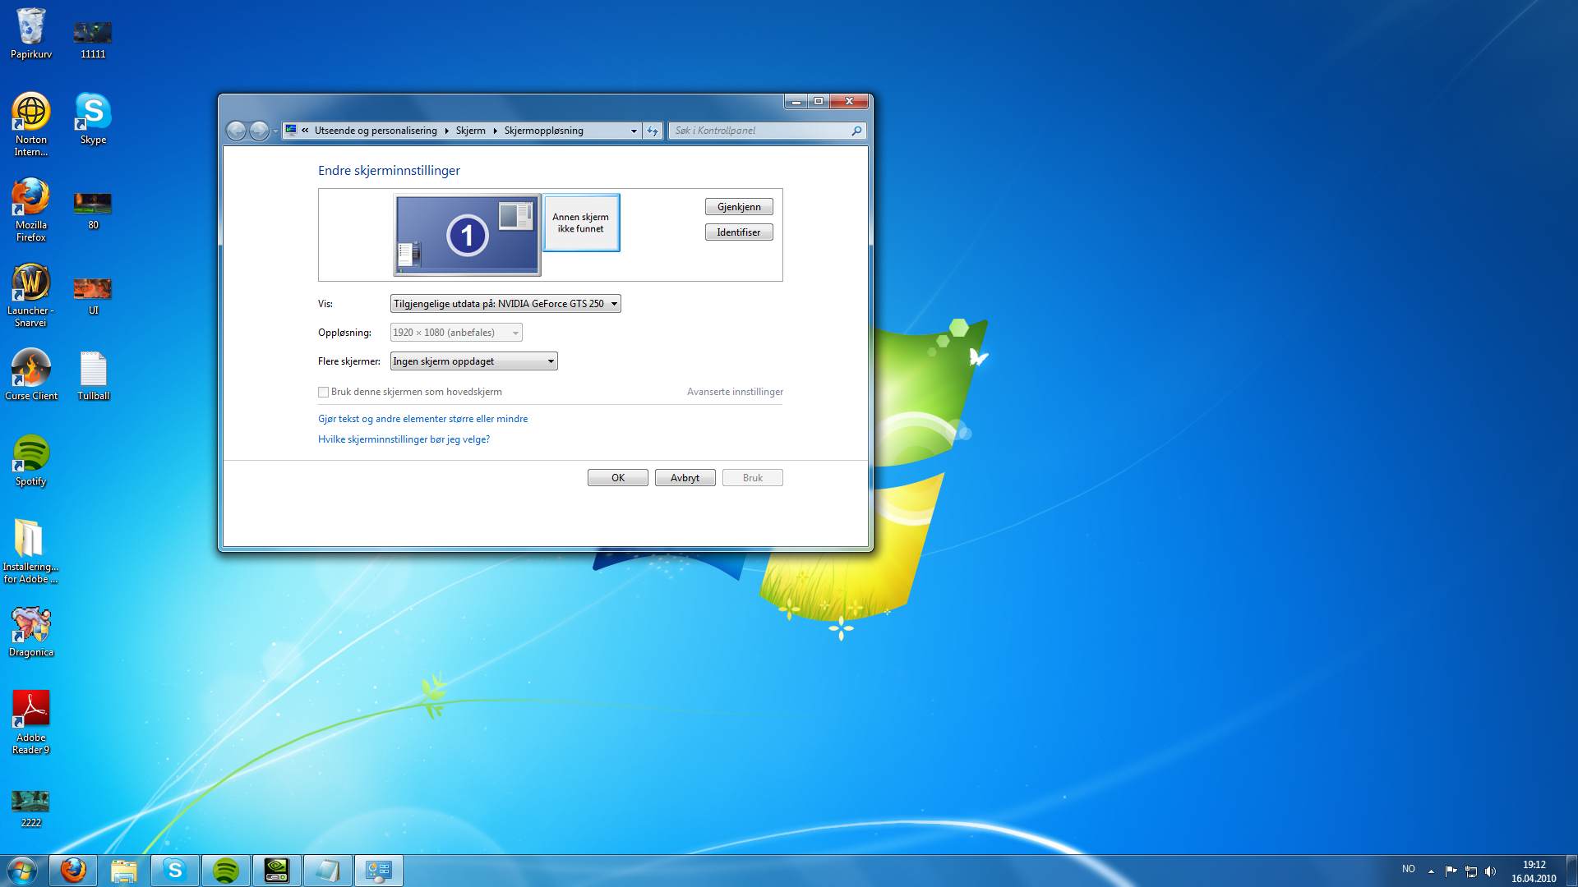
Task: Expand the recent pages arrow beside Forward
Action: click(275, 131)
